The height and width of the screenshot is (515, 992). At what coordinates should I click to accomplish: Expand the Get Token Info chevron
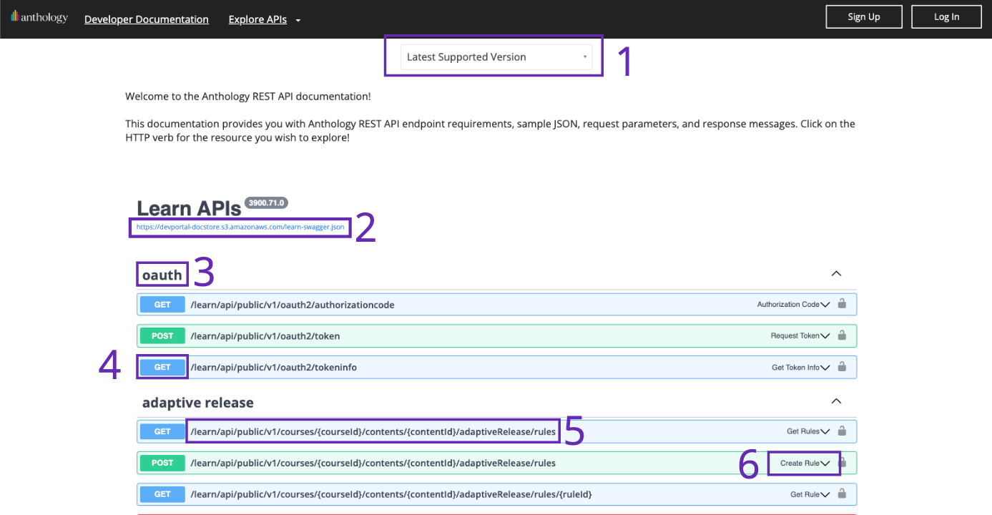point(825,368)
